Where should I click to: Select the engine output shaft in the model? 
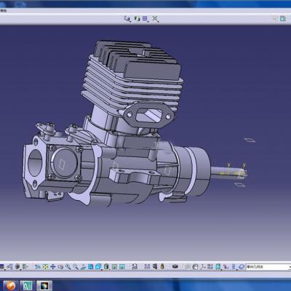[228, 173]
